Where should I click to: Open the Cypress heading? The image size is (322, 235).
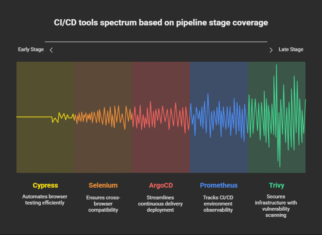click(x=45, y=185)
